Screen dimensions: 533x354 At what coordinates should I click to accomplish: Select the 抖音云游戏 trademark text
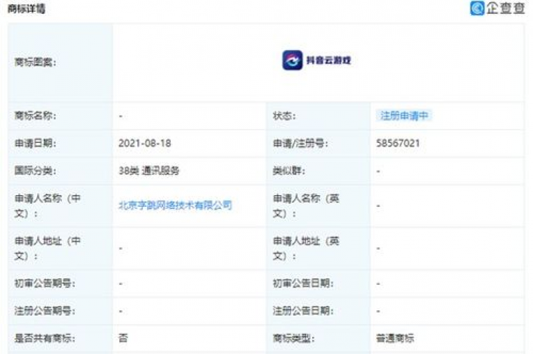click(x=328, y=60)
